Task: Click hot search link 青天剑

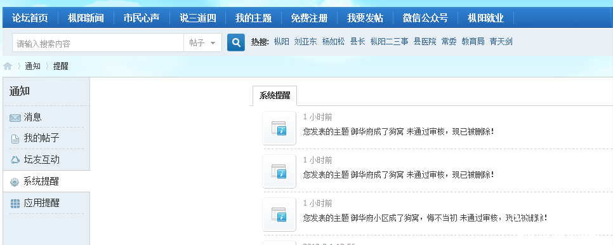Action: click(x=501, y=41)
